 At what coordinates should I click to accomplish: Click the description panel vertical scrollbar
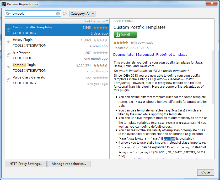click(x=213, y=77)
